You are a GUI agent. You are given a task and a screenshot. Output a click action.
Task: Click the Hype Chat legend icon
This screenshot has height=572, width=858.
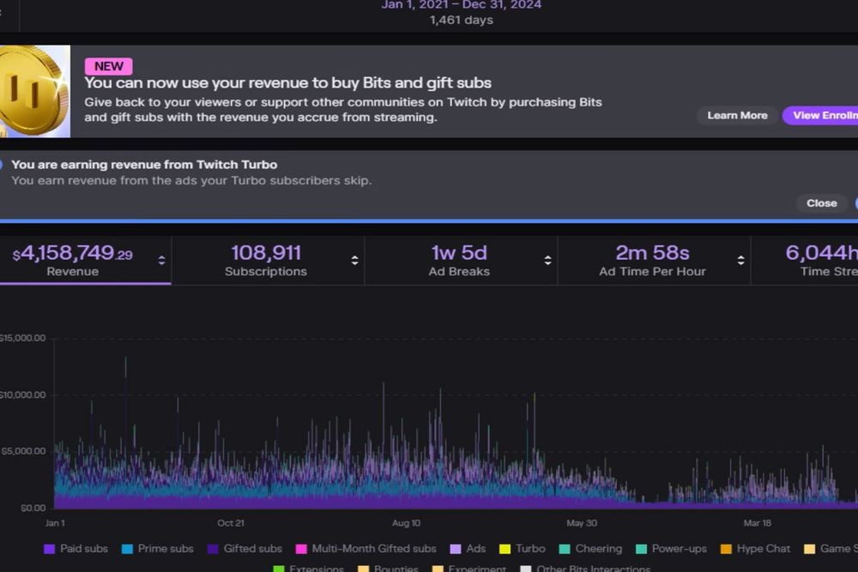(726, 549)
